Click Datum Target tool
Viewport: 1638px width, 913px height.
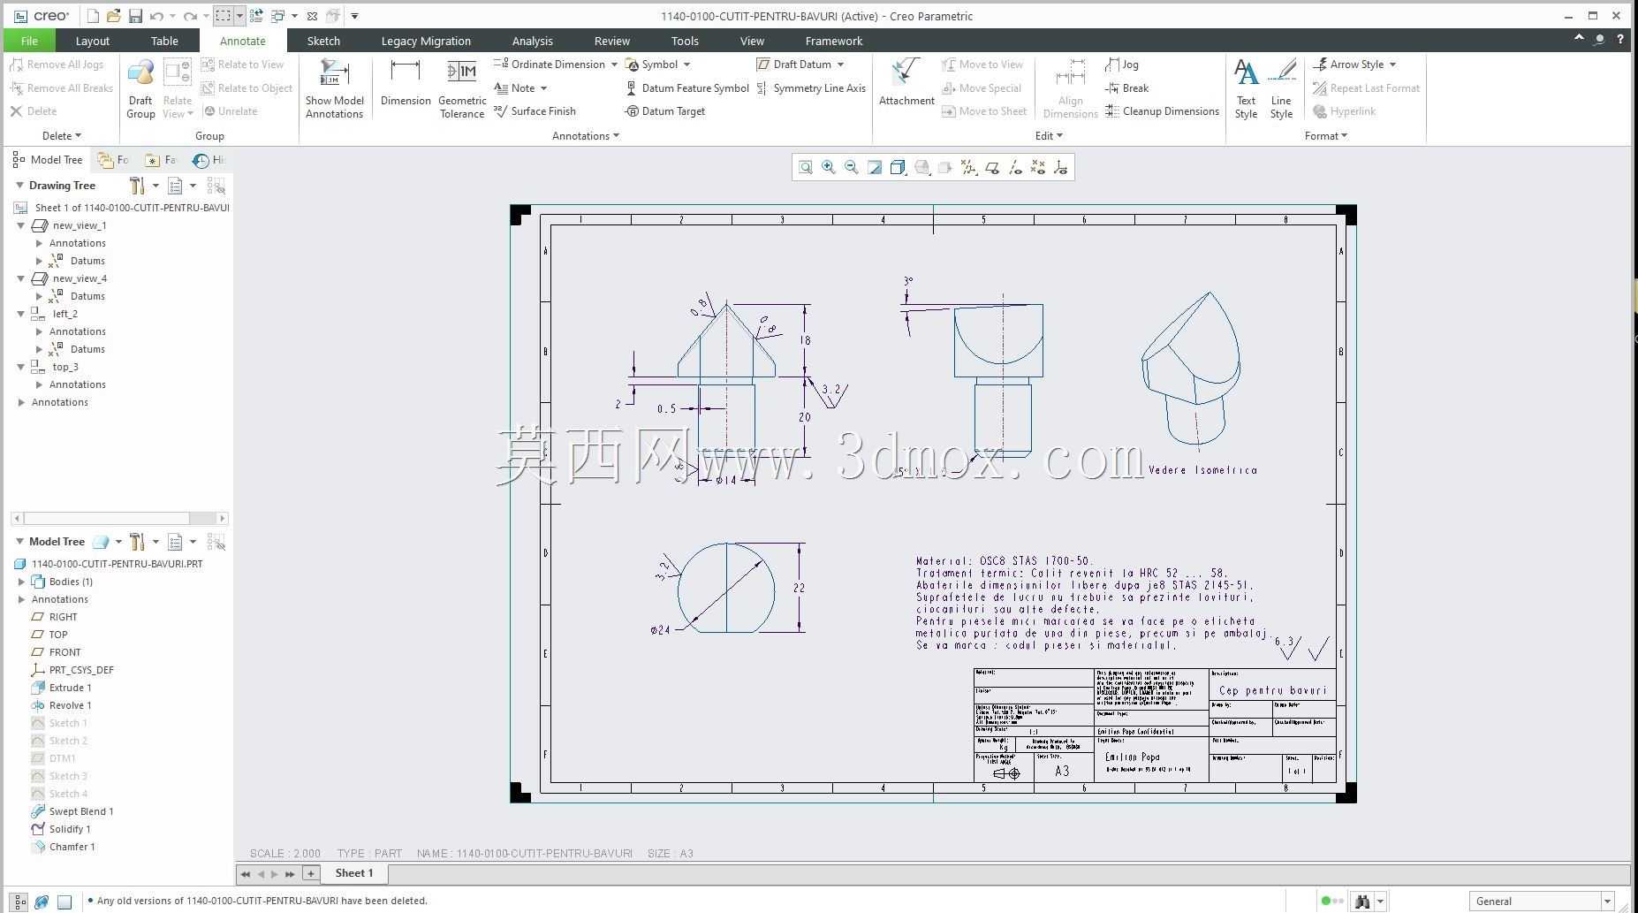664,111
